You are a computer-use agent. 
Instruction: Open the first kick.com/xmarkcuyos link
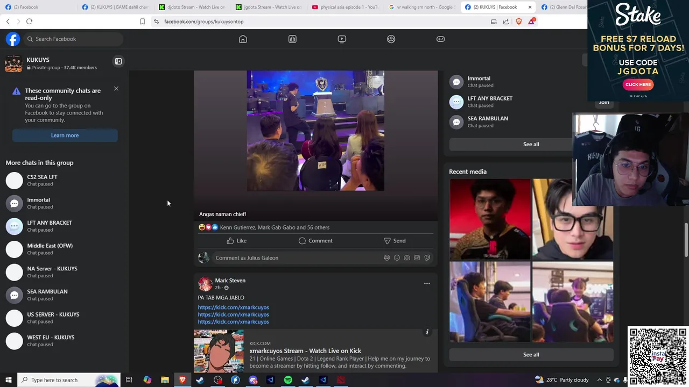tap(233, 307)
